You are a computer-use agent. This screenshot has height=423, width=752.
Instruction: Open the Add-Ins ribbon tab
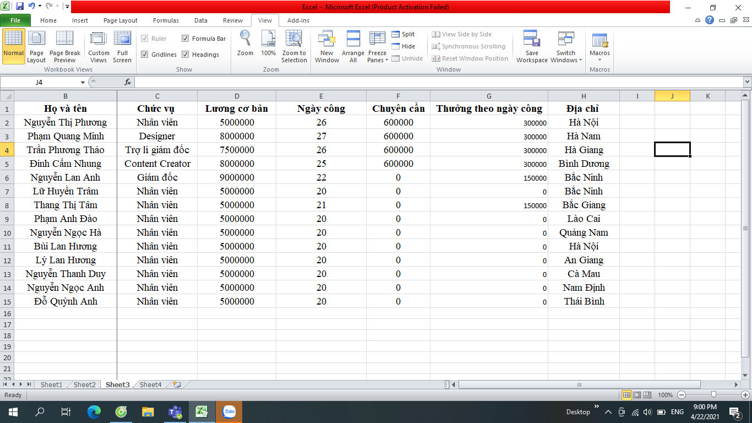coord(298,20)
